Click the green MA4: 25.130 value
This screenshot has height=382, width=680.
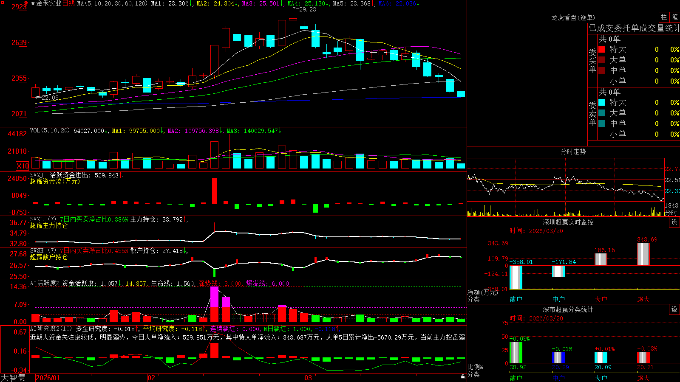click(308, 3)
